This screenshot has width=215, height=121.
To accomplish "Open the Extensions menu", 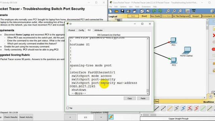I will coord(146,7).
